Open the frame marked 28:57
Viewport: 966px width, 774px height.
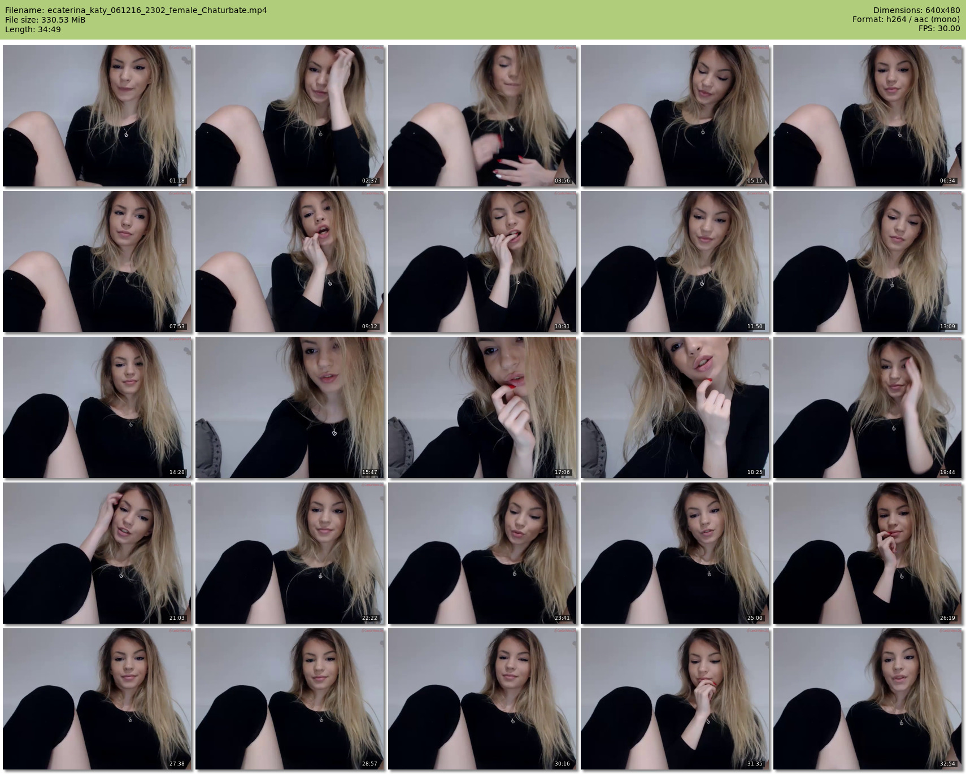(x=289, y=699)
